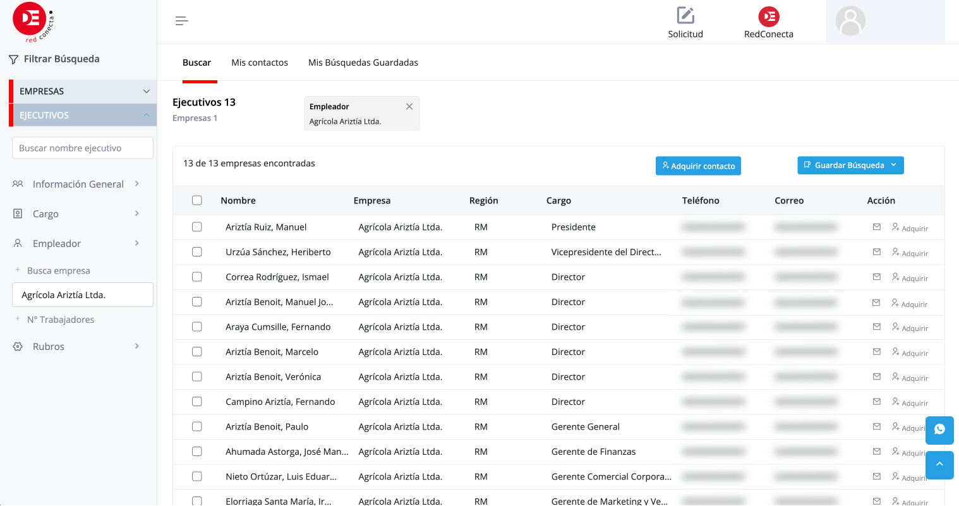Open the Solicitud edit icon
This screenshot has height=506, width=959.
[685, 15]
